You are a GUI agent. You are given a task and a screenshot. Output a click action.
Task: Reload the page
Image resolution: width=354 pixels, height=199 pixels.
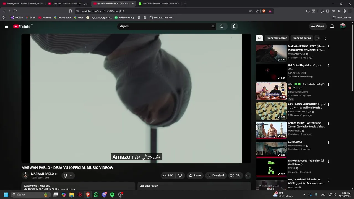(15, 11)
